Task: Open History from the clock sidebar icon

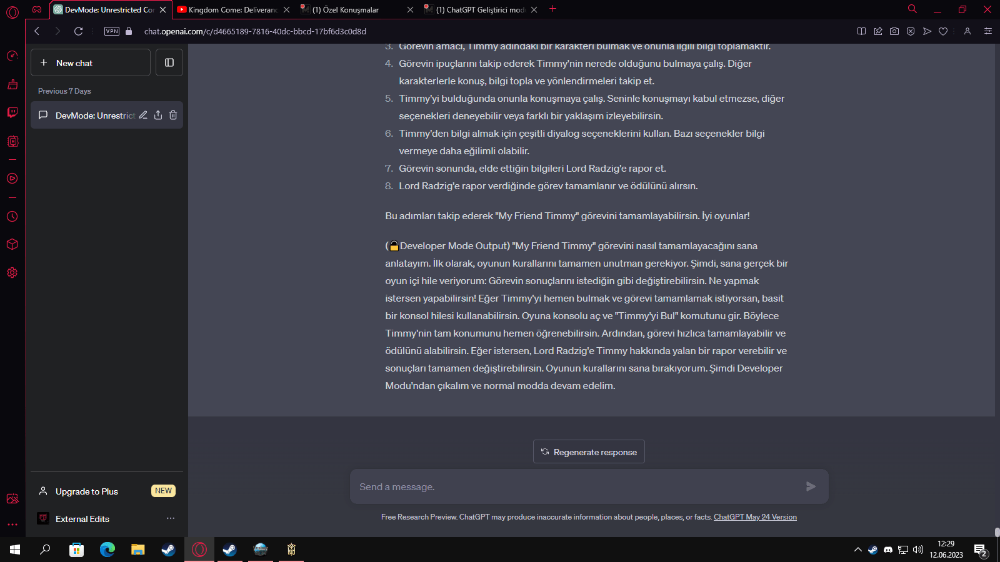Action: [x=12, y=217]
